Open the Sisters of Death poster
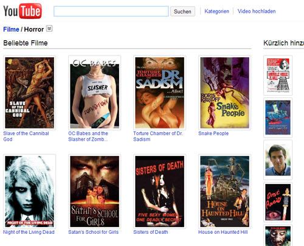Image resolution: width=304 pixels, height=246 pixels. pyautogui.click(x=160, y=191)
